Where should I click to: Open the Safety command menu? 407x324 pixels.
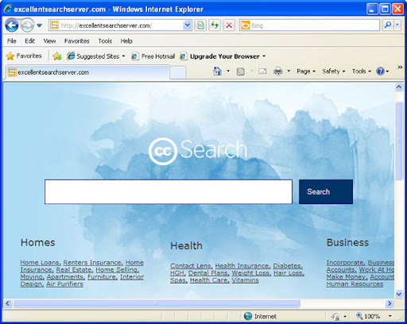(x=334, y=71)
